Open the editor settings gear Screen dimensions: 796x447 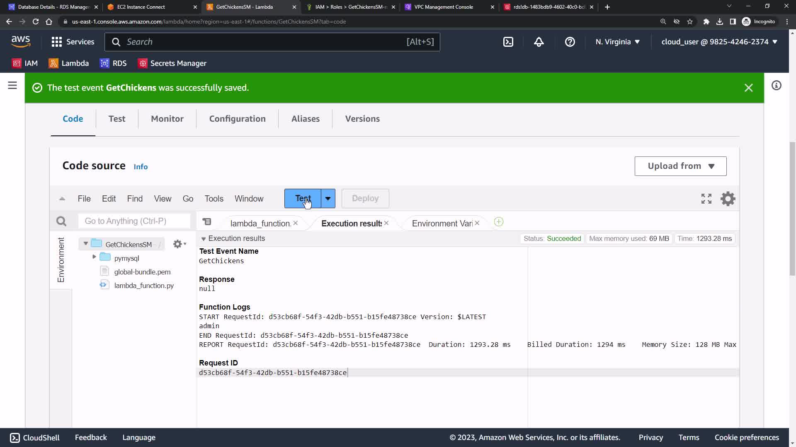click(728, 199)
